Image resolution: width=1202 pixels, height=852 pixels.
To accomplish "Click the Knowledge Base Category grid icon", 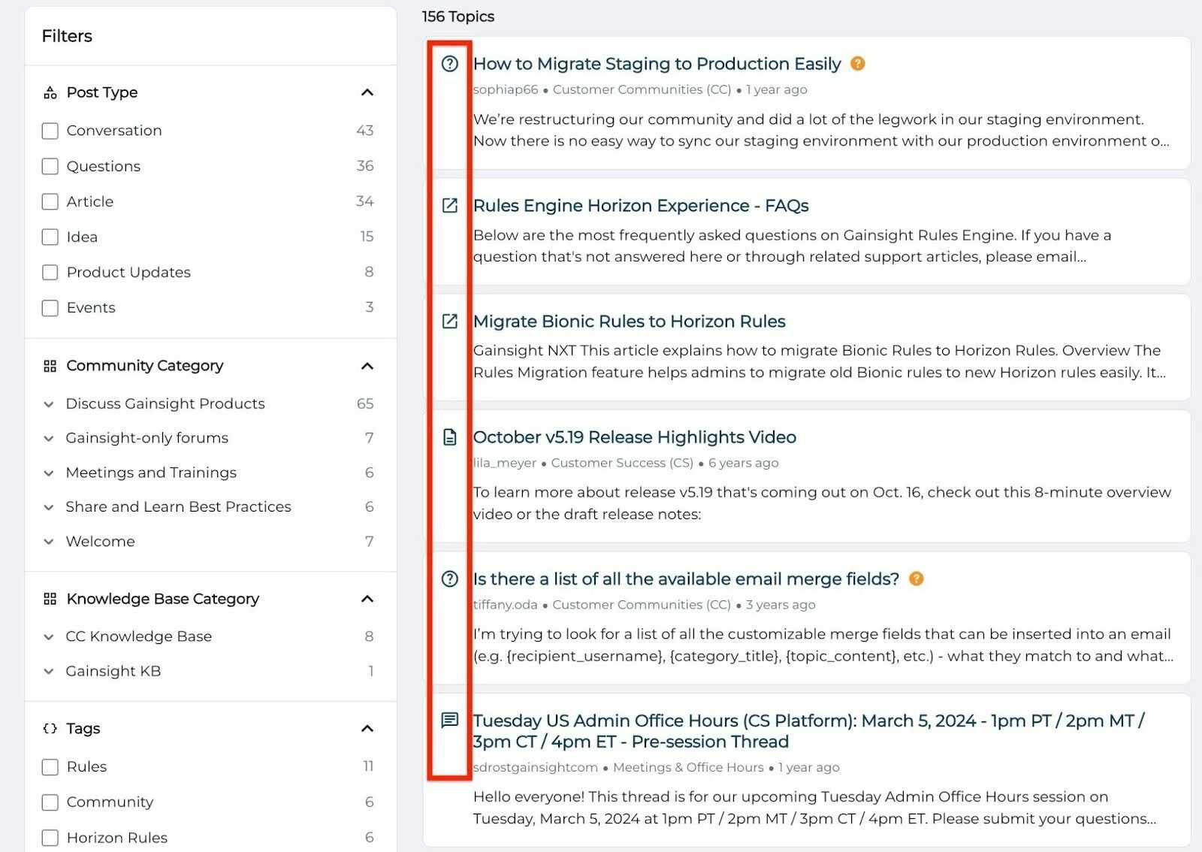I will (x=50, y=599).
